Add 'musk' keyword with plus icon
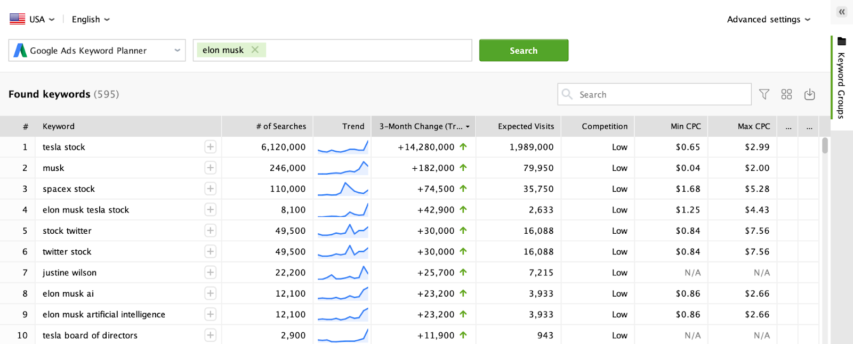Image resolution: width=853 pixels, height=344 pixels. click(211, 168)
